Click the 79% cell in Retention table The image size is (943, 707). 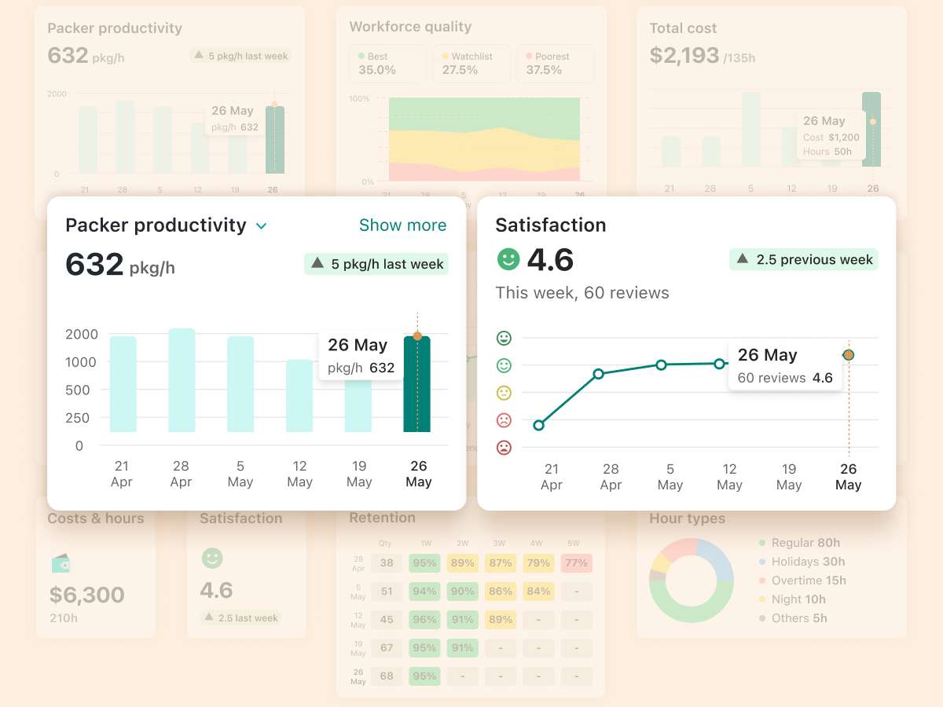(x=538, y=562)
